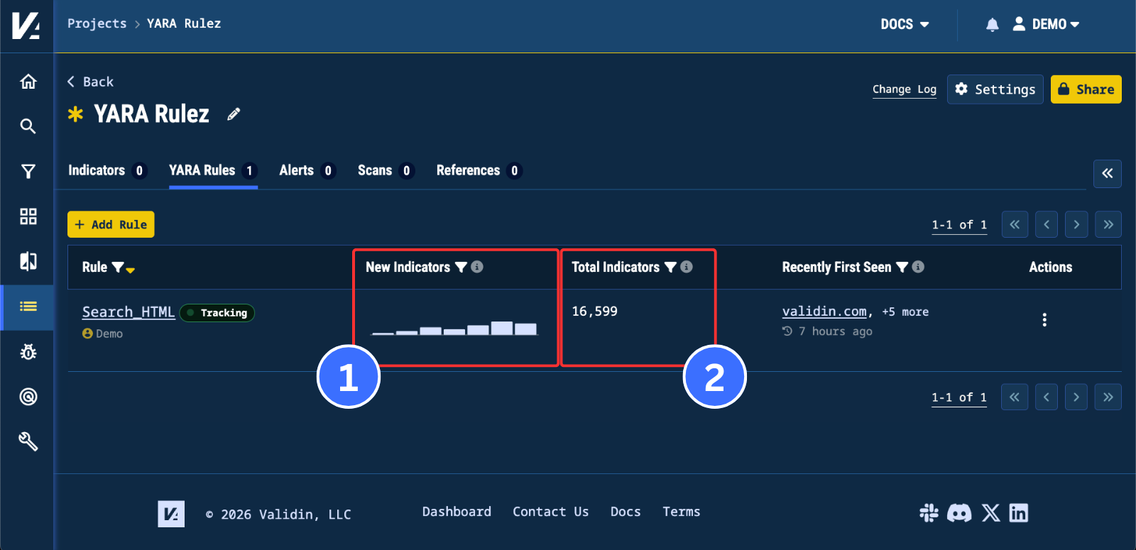Open the grid dashboard sidebar icon
The width and height of the screenshot is (1136, 550).
point(28,216)
